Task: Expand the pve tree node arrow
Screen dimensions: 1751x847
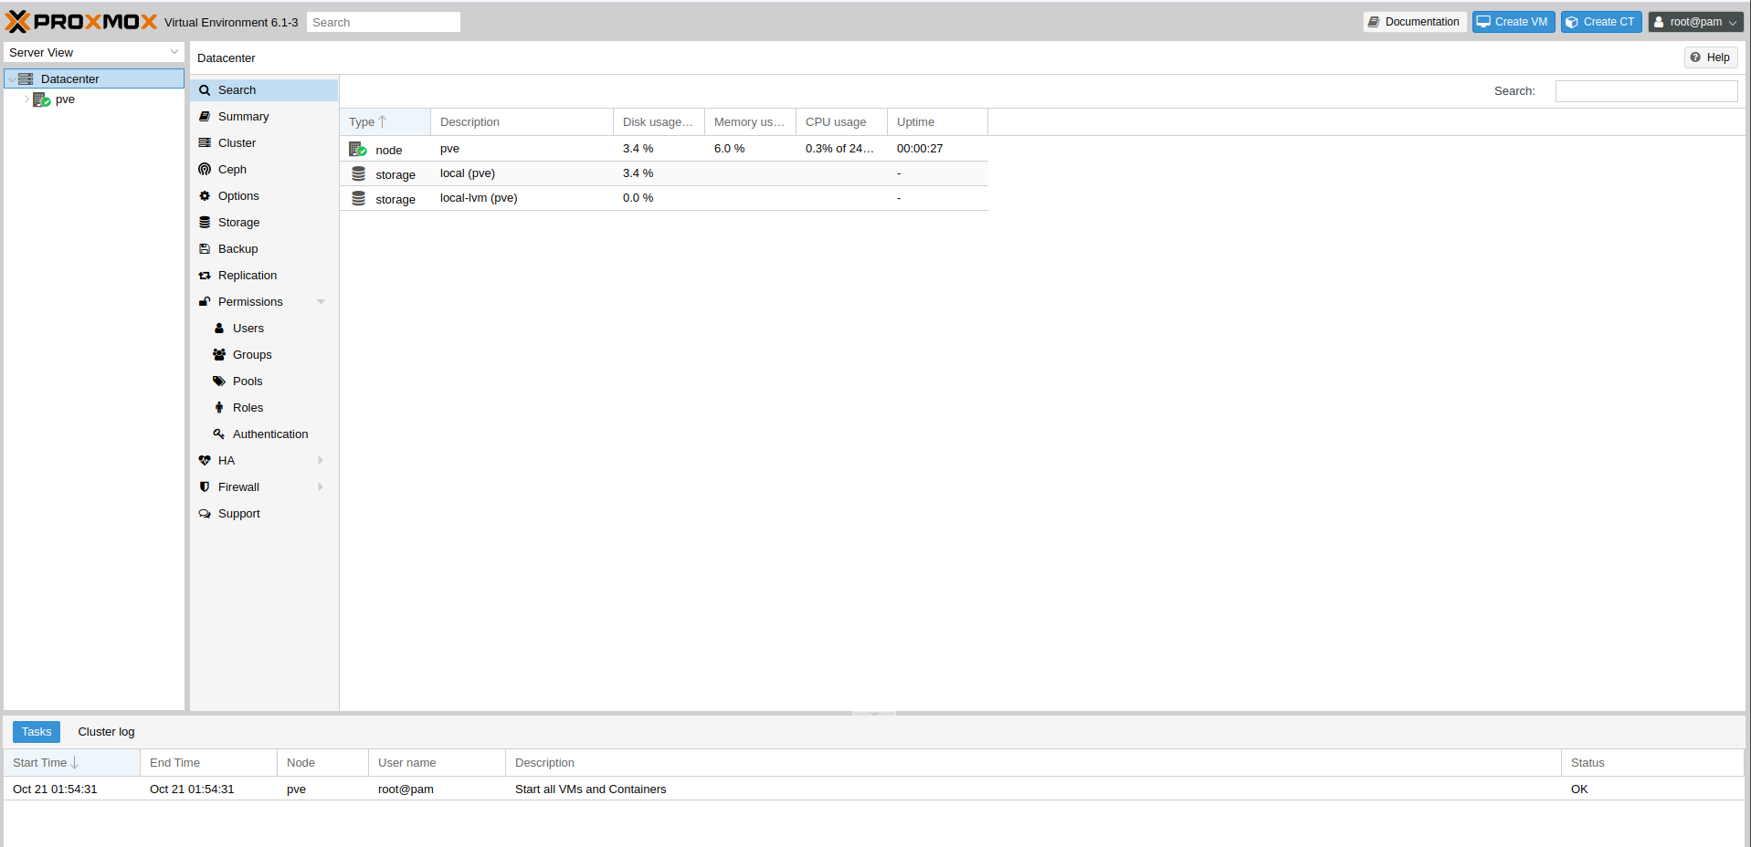Action: 26,99
